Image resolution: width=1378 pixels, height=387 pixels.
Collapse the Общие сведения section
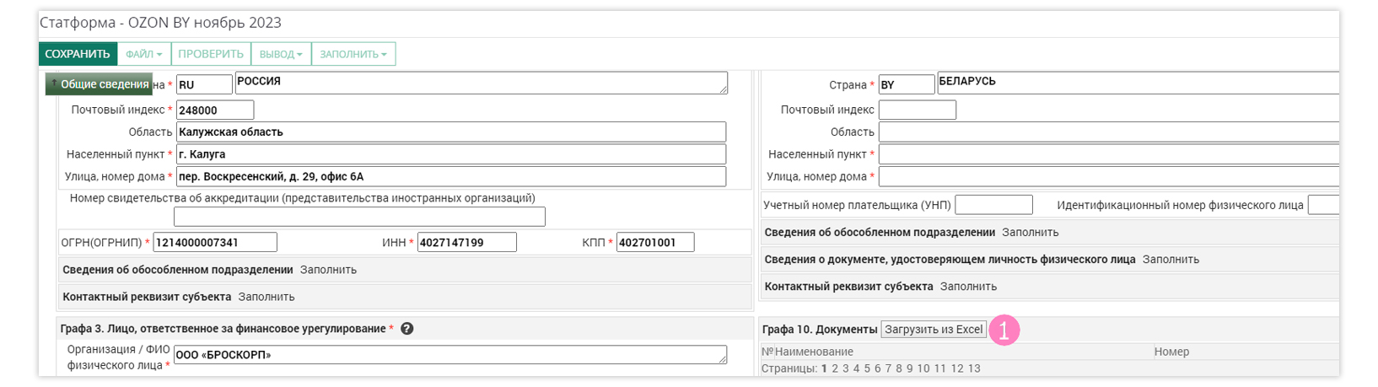point(99,84)
